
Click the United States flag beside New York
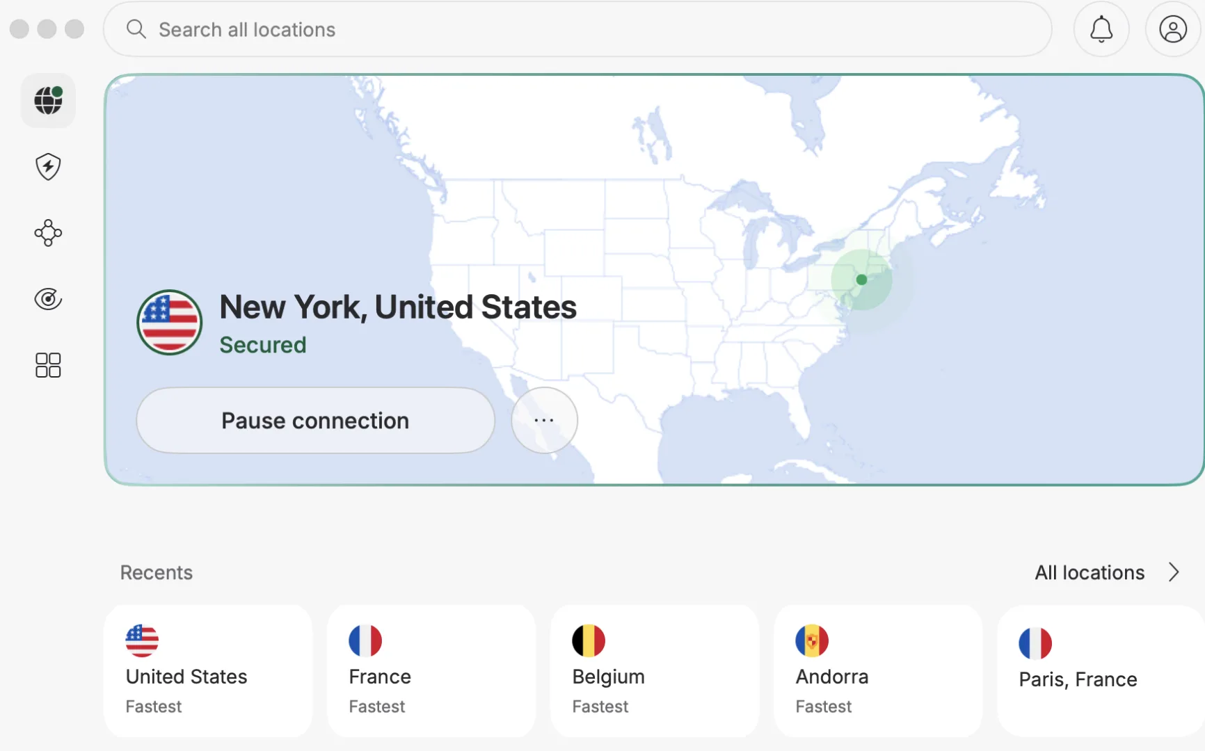(x=169, y=323)
